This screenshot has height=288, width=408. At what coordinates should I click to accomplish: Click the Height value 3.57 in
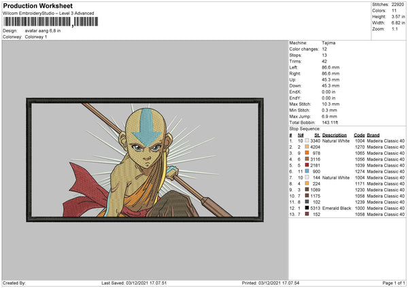point(398,16)
